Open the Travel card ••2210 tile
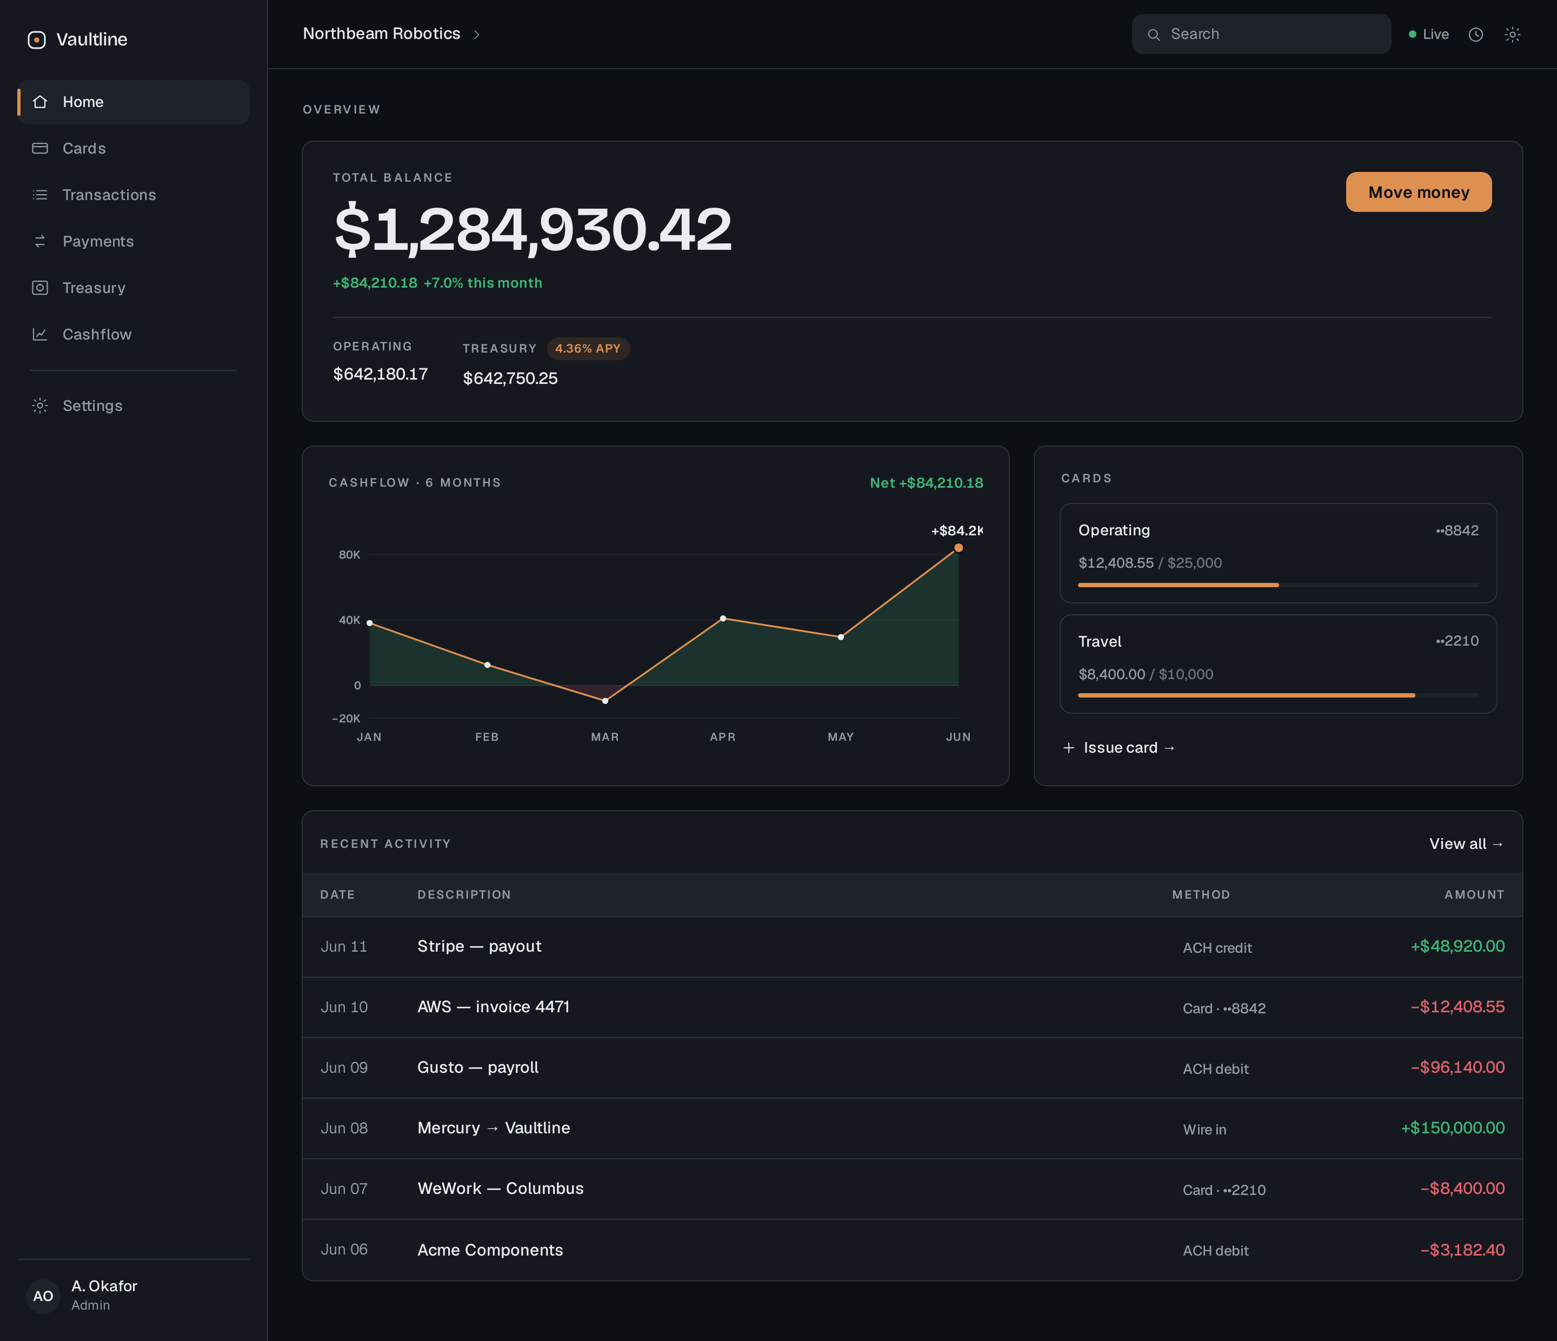The width and height of the screenshot is (1557, 1341). tap(1277, 665)
